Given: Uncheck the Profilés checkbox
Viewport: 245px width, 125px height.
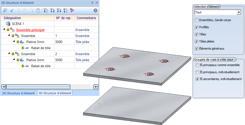Looking at the screenshot, I should (196, 27).
